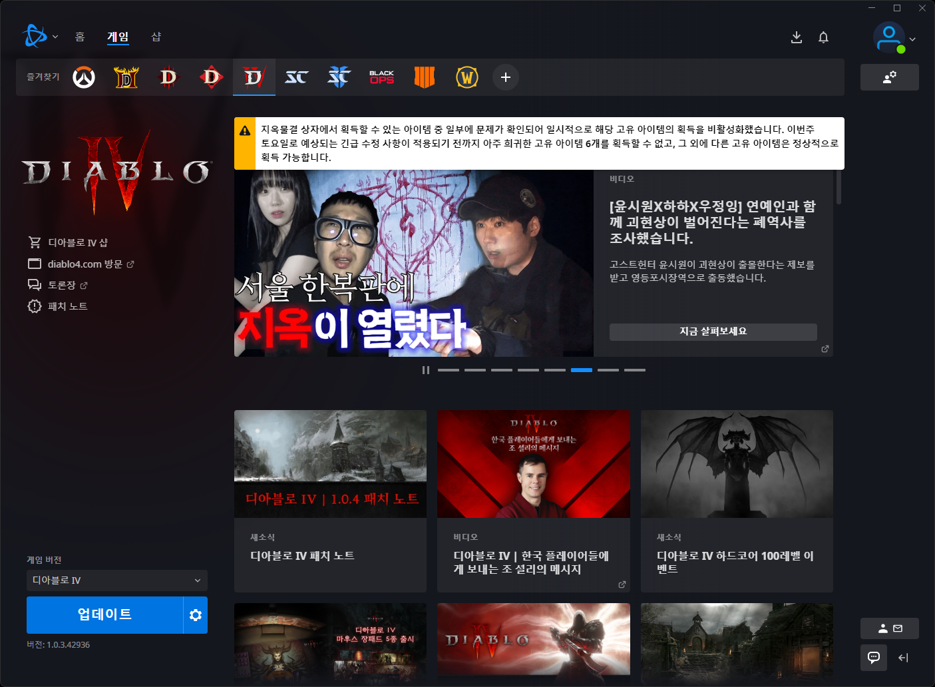Open the Battle.net logo menu
The width and height of the screenshot is (935, 687).
(x=35, y=36)
